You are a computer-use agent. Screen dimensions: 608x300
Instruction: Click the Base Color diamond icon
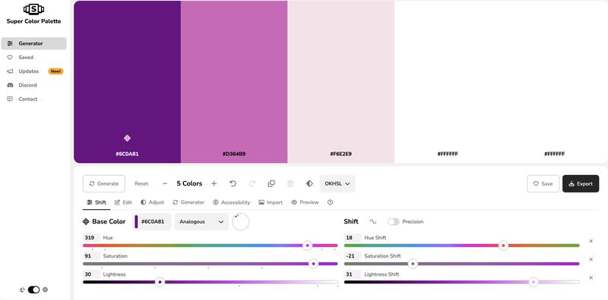(x=86, y=221)
